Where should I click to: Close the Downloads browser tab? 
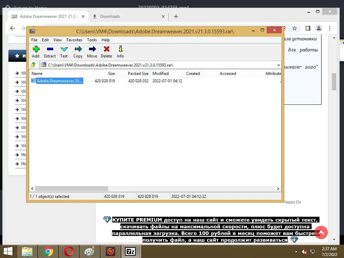click(163, 16)
